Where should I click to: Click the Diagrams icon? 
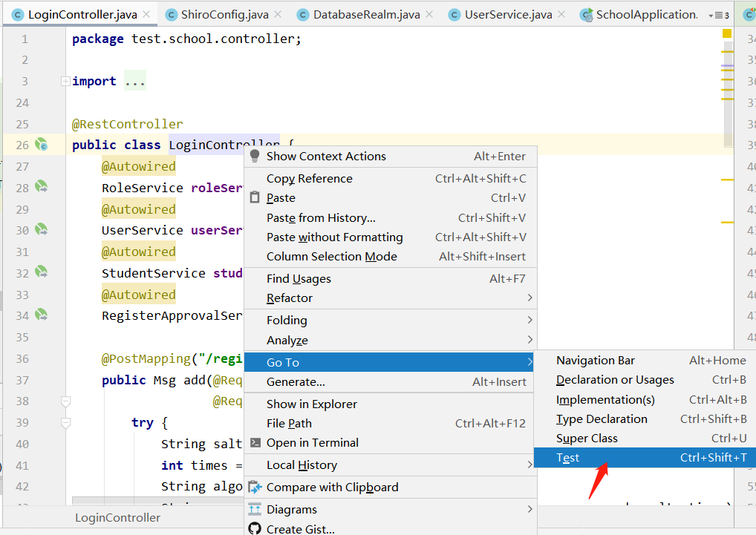point(255,509)
